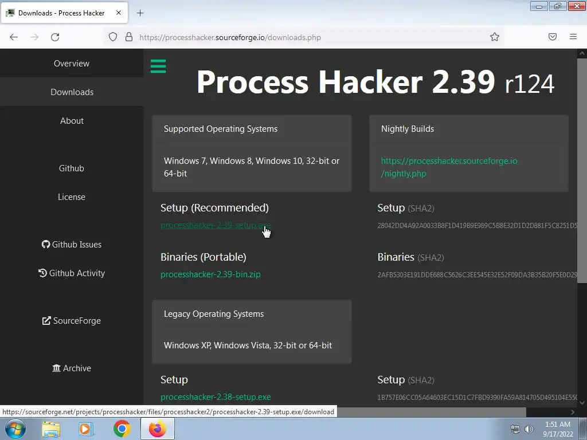Download processhacker-2.39-setup.exe
Viewport: 587px width, 440px height.
(216, 225)
